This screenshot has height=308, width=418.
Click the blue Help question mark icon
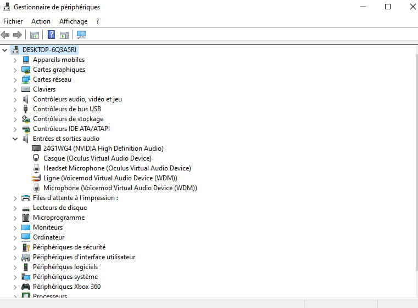(51, 35)
